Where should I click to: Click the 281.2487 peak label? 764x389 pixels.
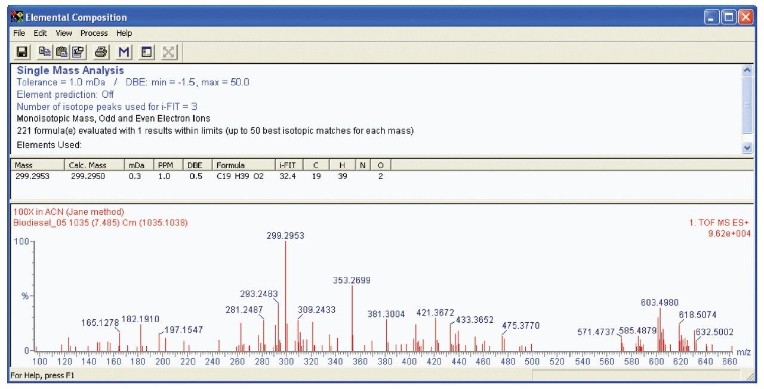click(244, 309)
